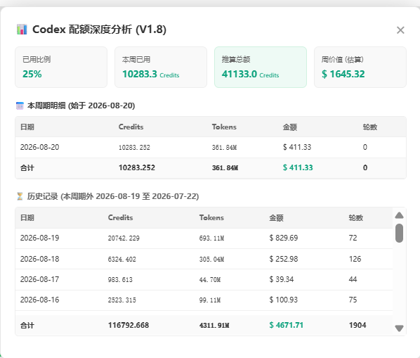
Task: Select the 2026-08-18 history row
Action: tap(204, 259)
